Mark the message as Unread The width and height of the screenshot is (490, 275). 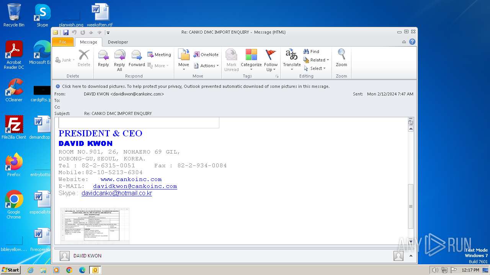tap(231, 60)
